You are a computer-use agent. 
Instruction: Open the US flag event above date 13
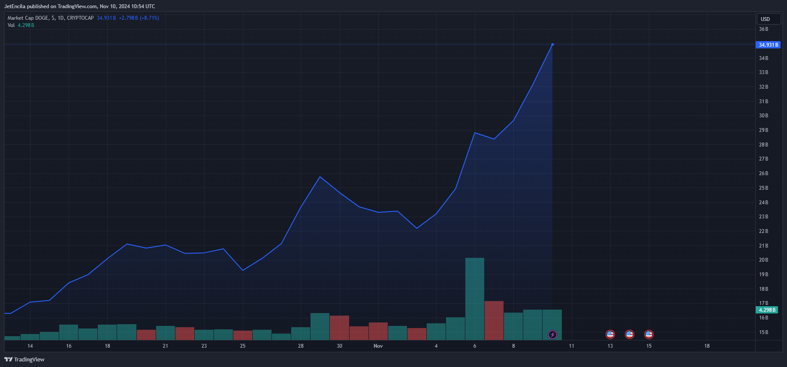pos(610,334)
